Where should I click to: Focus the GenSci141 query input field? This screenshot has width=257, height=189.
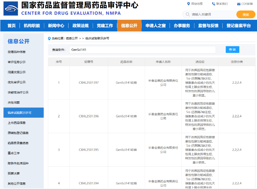[x=142, y=50]
